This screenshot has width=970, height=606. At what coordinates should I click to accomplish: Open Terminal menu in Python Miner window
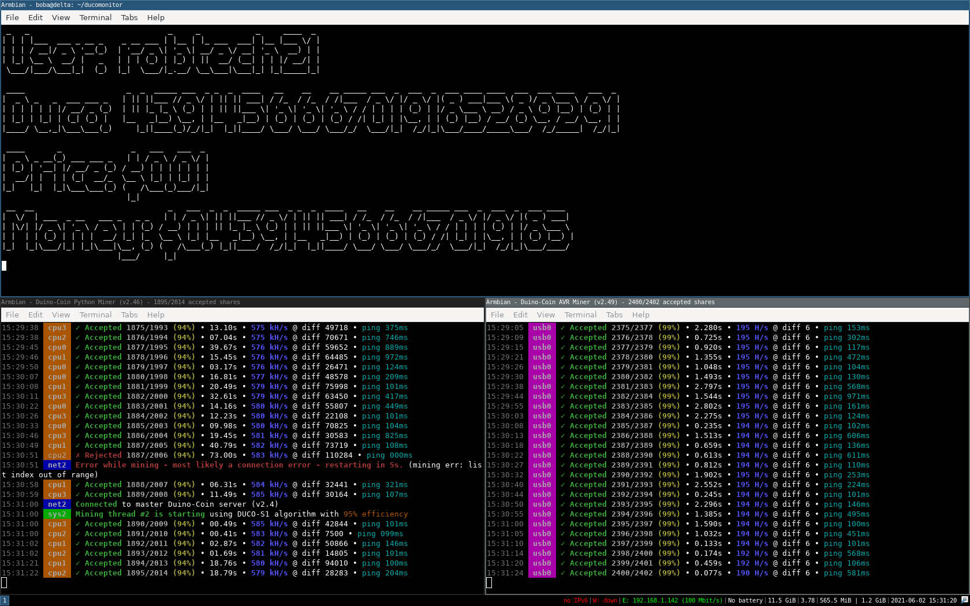[95, 315]
